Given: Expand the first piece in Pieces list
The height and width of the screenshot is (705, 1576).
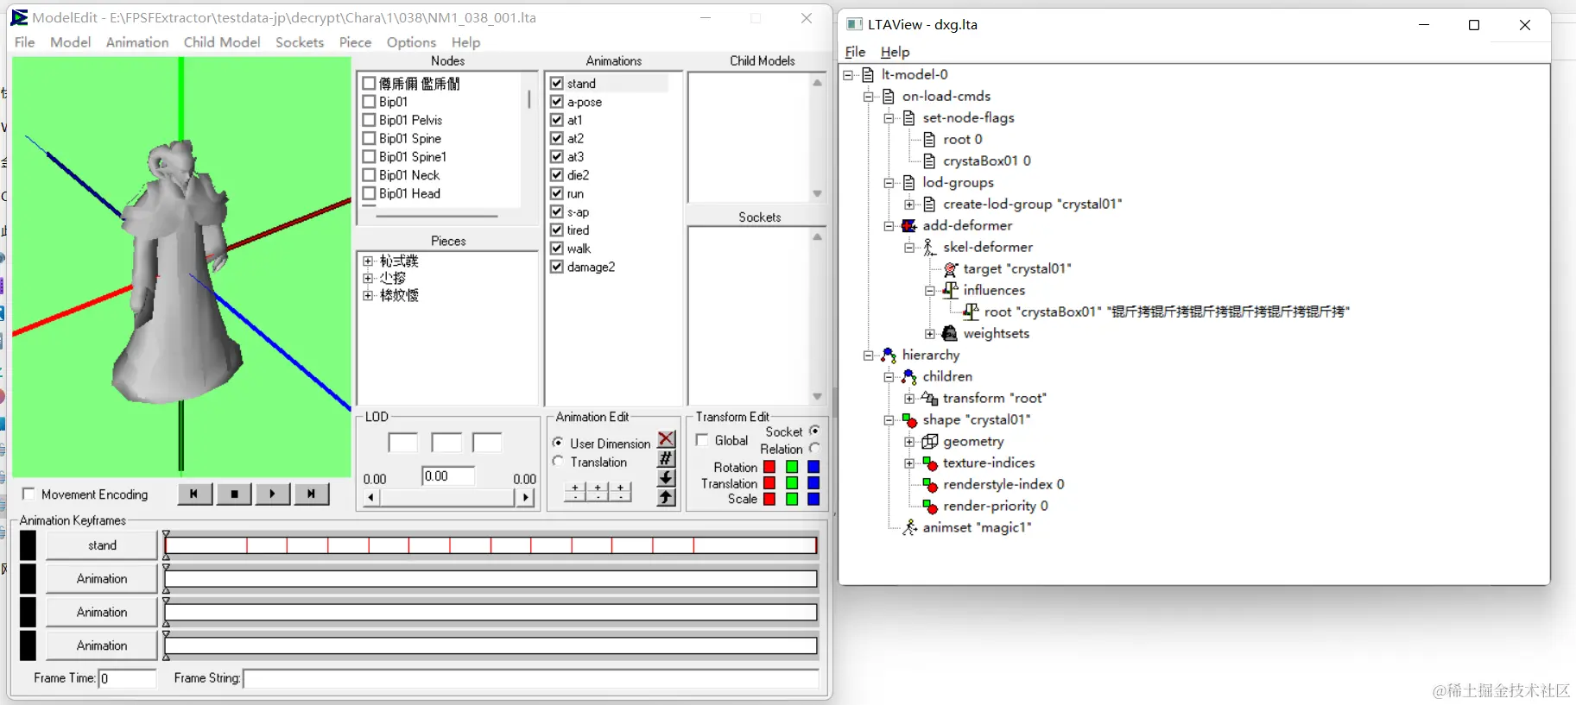Looking at the screenshot, I should [368, 261].
